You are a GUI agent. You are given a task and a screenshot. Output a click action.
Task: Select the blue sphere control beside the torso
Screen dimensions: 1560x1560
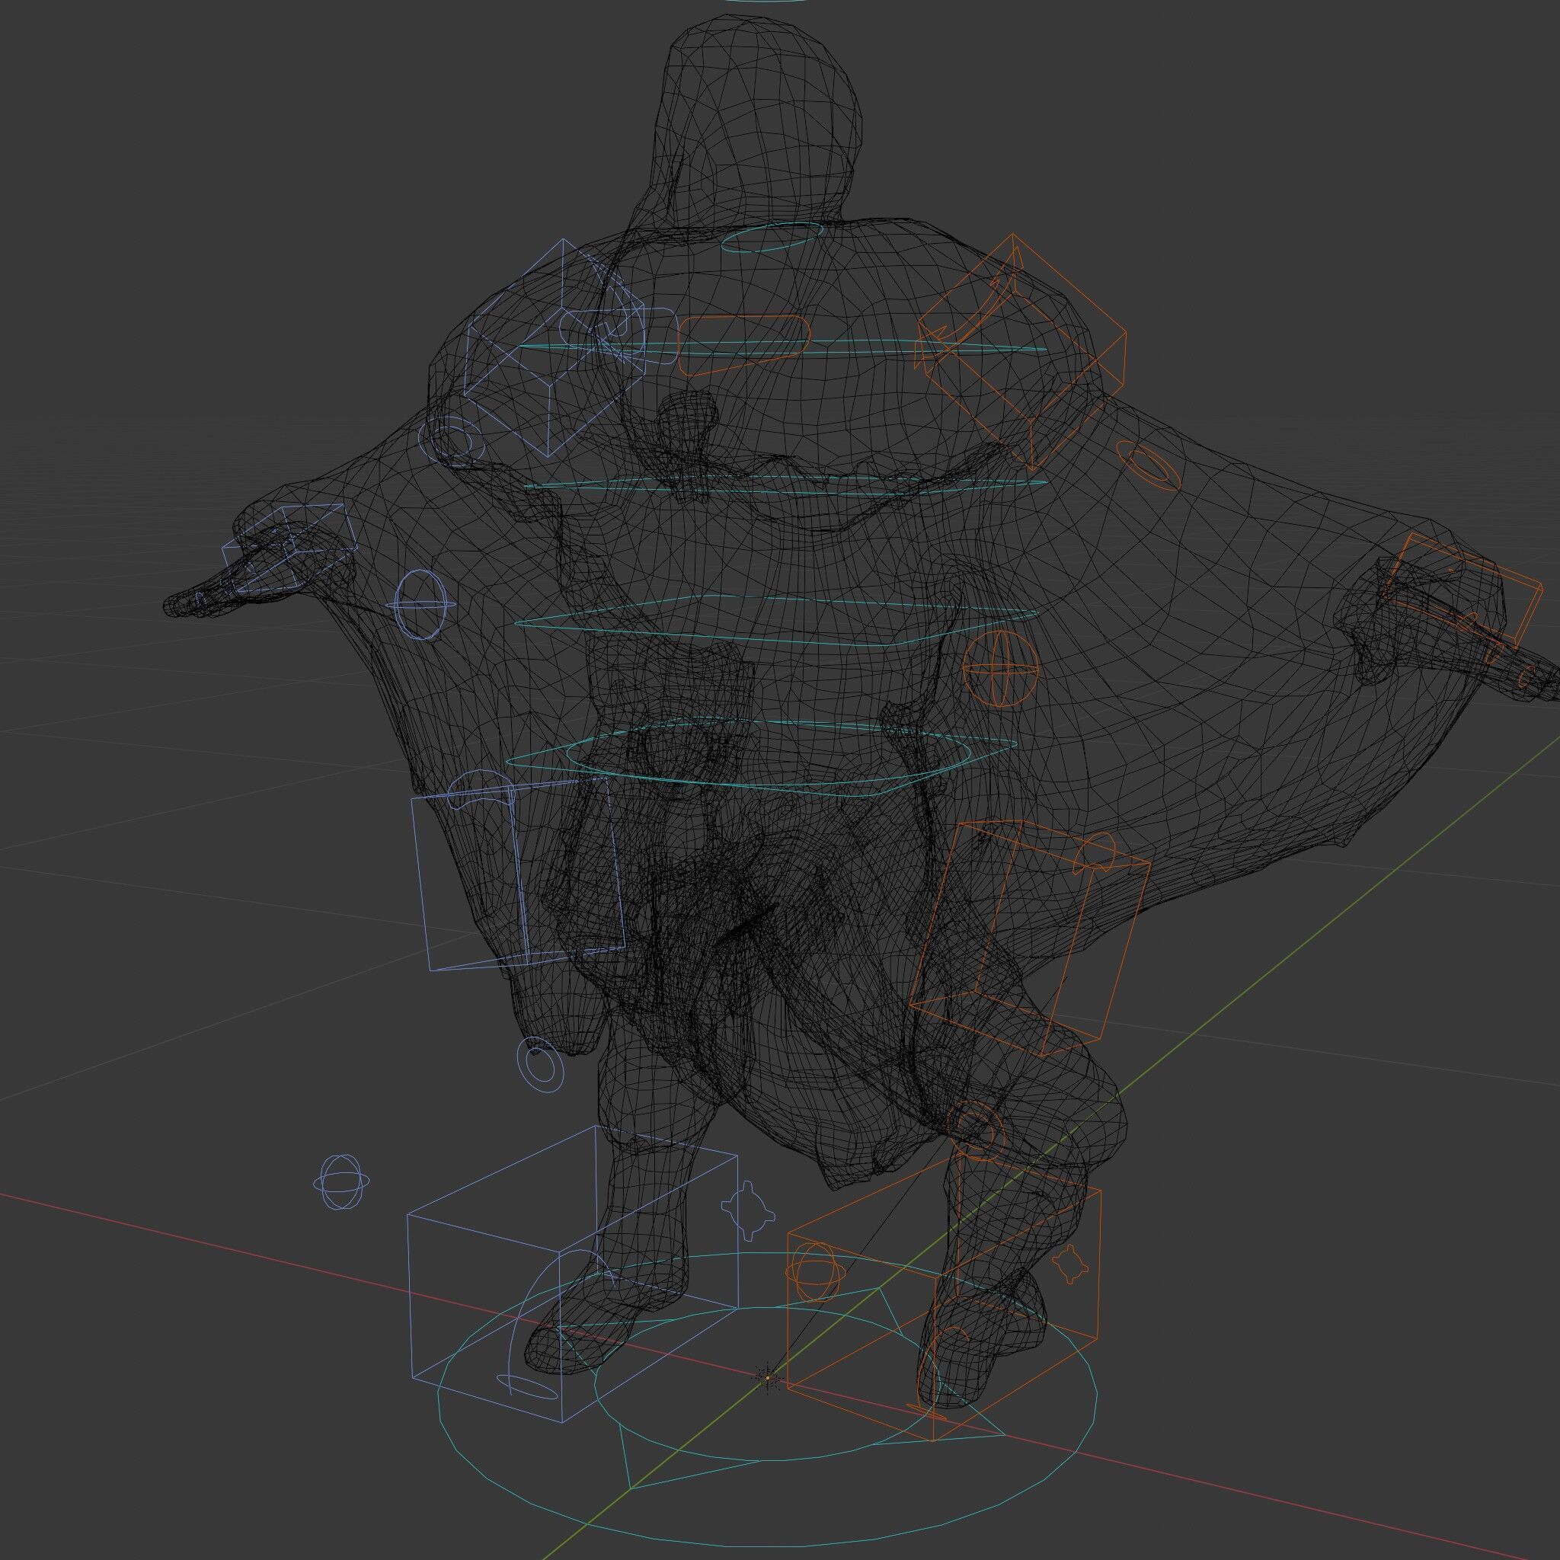click(x=420, y=606)
